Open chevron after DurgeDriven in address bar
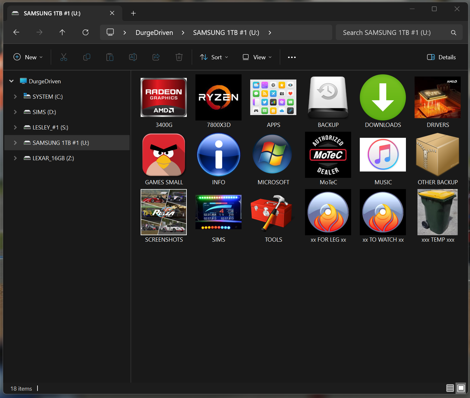Screen dimensions: 470x398 pyautogui.click(x=183, y=33)
